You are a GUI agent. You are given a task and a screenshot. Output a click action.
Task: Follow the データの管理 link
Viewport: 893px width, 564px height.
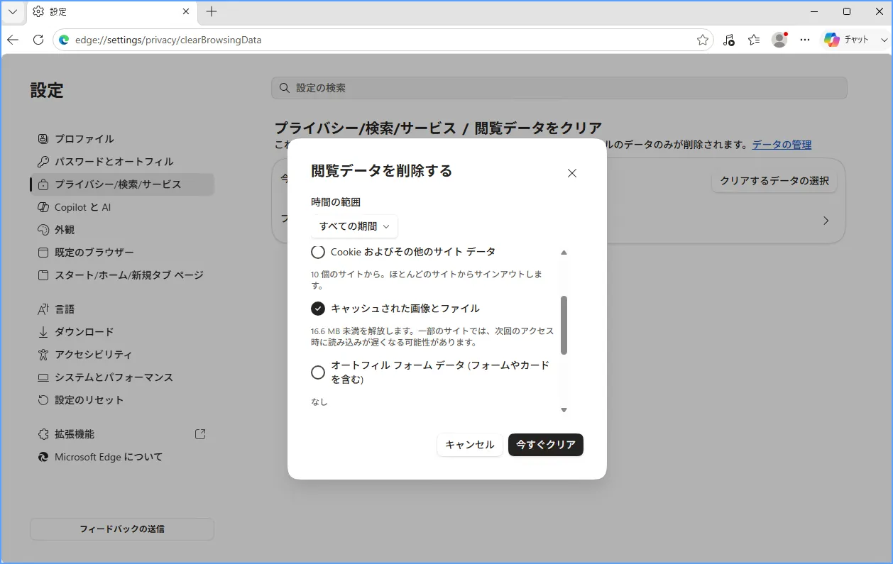(x=782, y=145)
